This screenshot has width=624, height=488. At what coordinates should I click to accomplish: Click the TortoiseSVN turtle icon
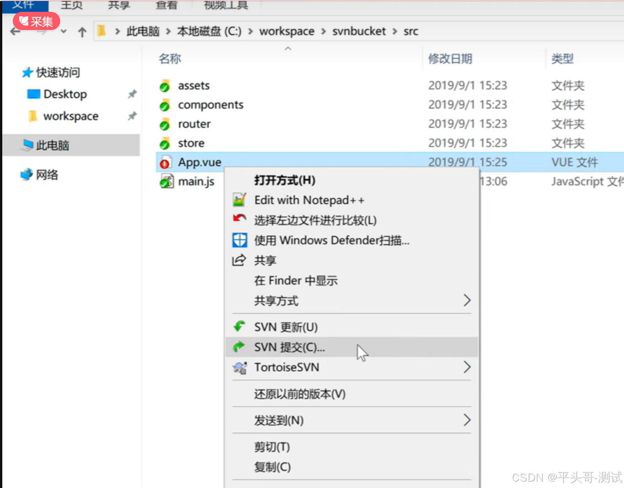pyautogui.click(x=240, y=367)
